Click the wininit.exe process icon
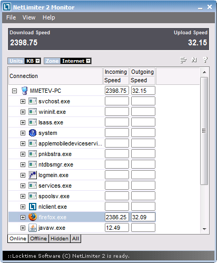The height and width of the screenshot is (263, 217). click(x=33, y=112)
